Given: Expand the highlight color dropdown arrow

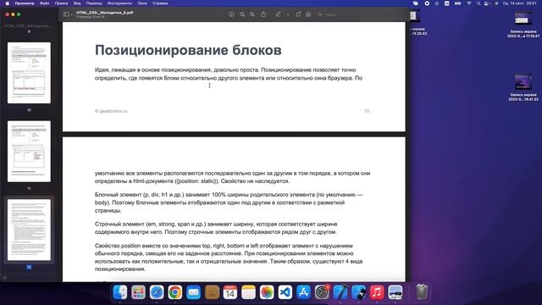Looking at the screenshot, I should pos(288,14).
